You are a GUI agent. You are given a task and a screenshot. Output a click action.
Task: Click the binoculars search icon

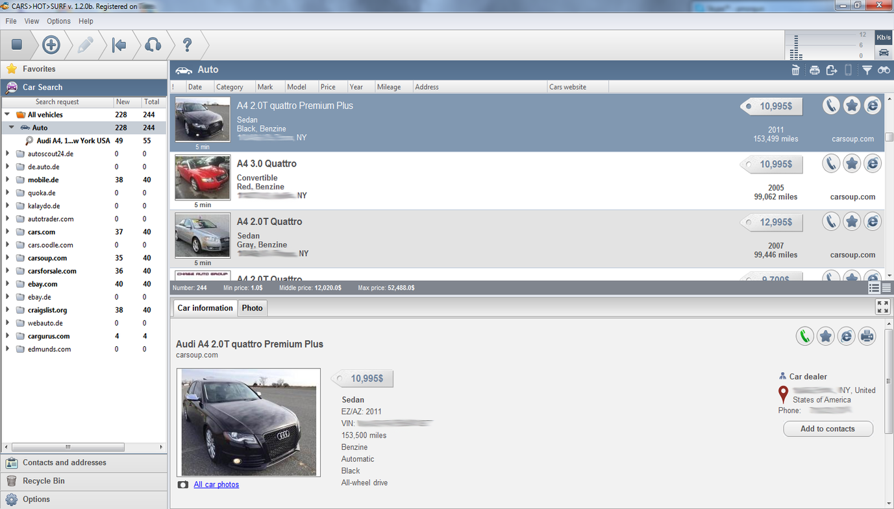pyautogui.click(x=884, y=70)
